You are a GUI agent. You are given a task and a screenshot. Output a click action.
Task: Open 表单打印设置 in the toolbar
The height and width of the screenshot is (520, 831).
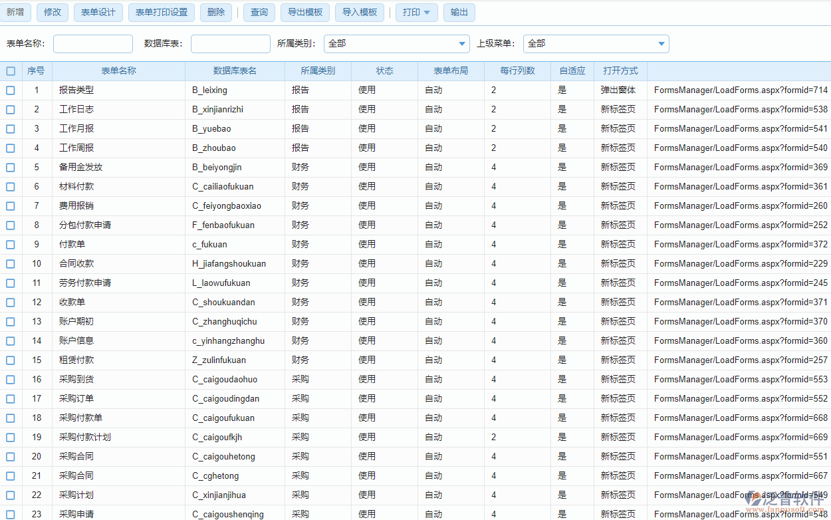coord(162,12)
